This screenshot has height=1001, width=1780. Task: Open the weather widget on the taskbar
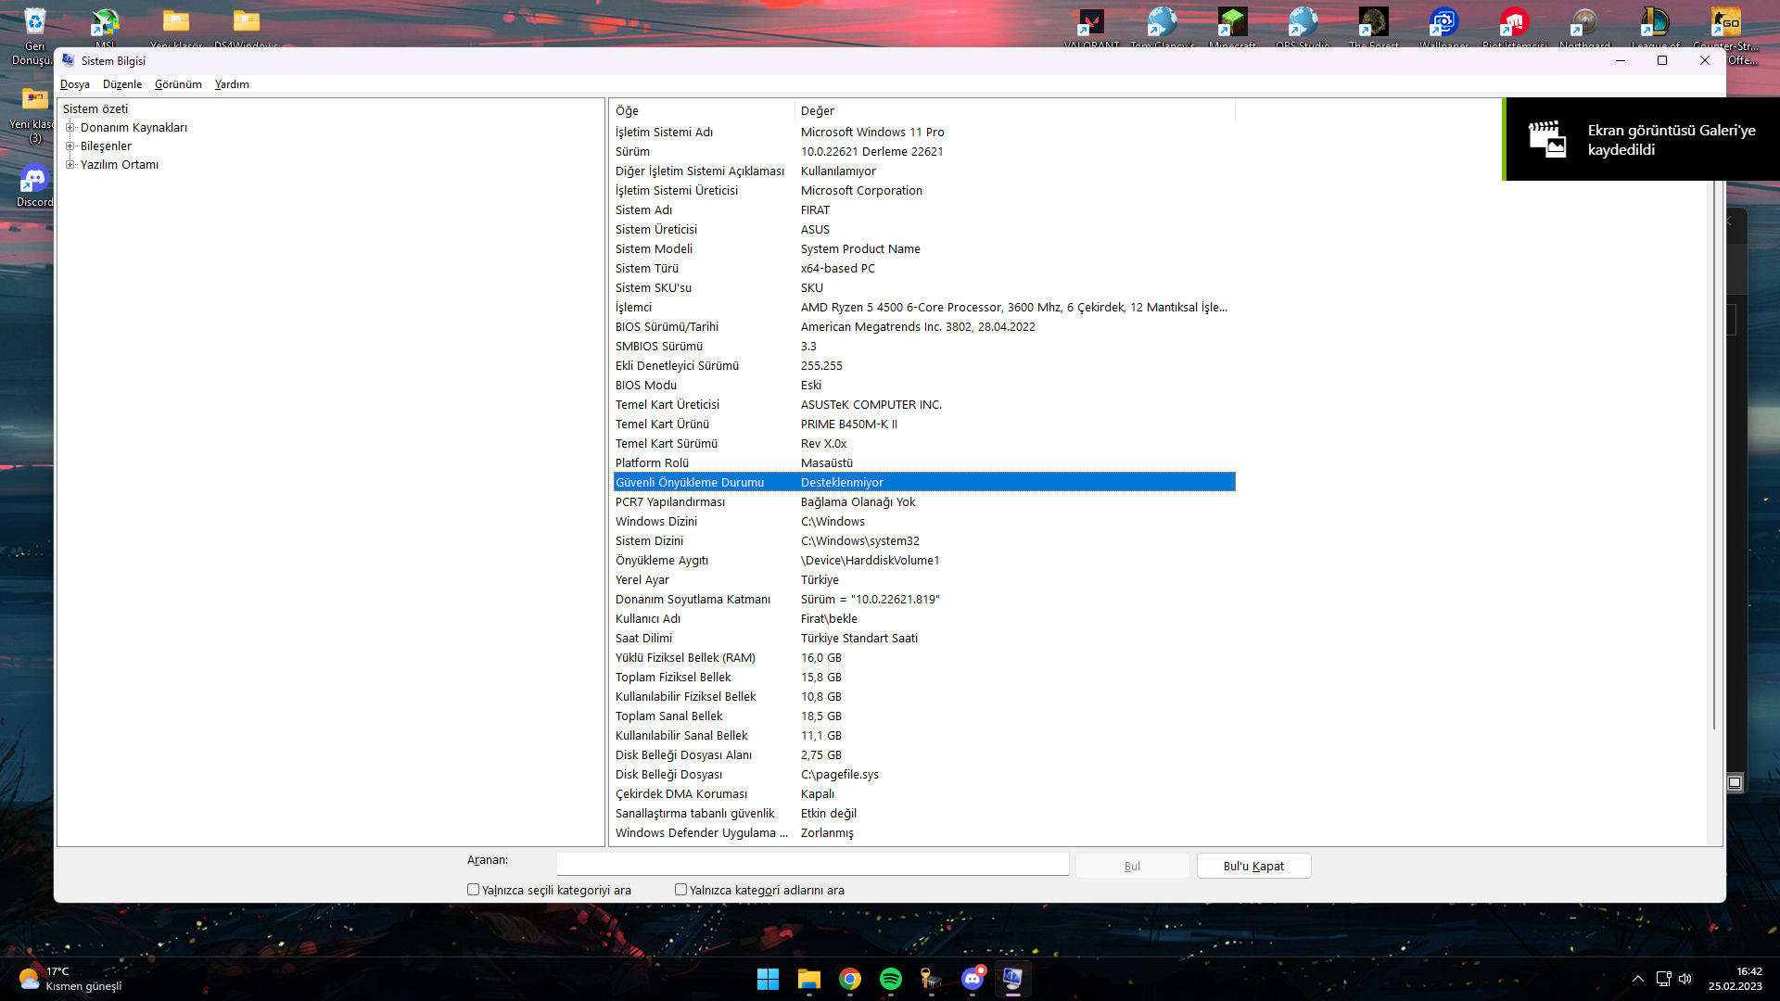pos(70,979)
